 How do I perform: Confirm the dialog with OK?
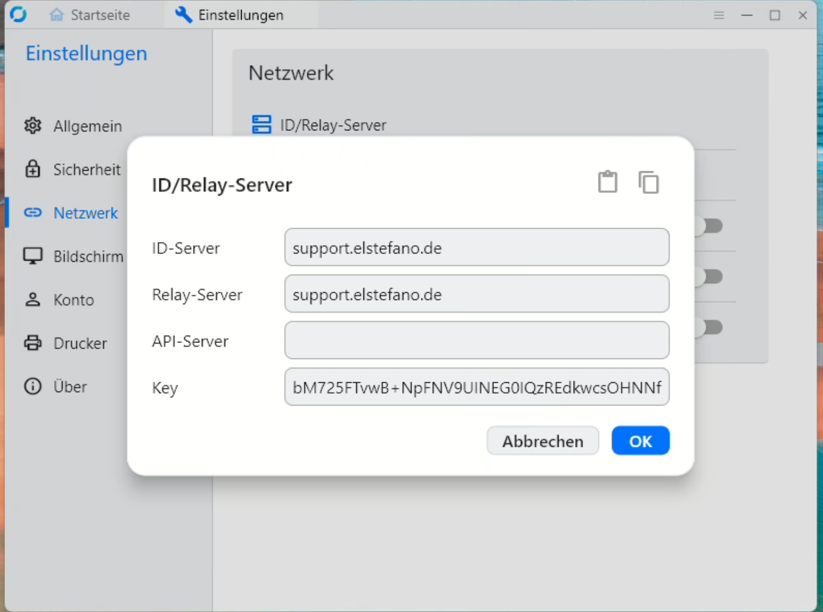[640, 441]
